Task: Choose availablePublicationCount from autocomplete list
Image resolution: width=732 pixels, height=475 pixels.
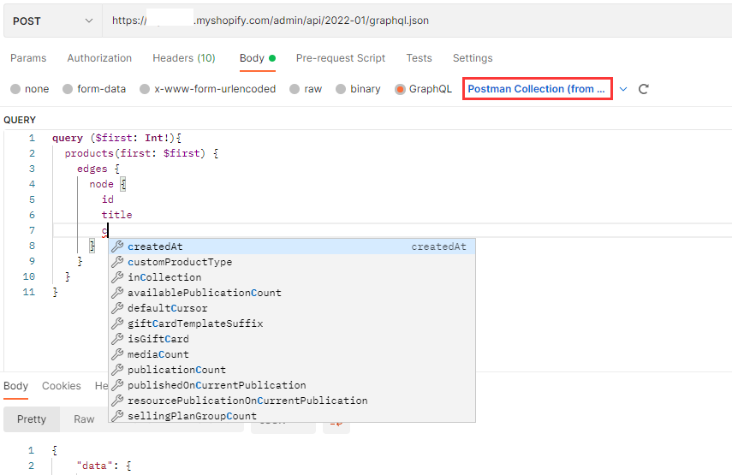Action: click(204, 293)
